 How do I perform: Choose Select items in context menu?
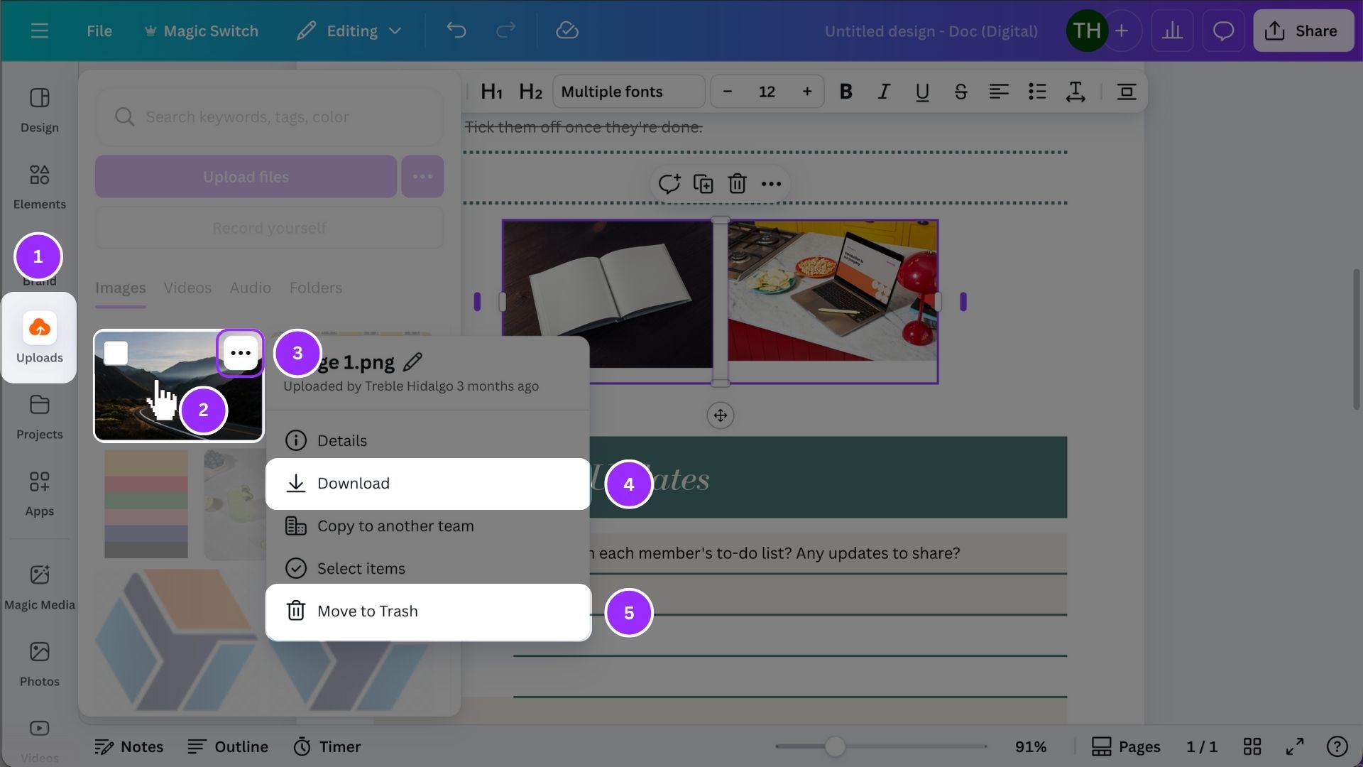pyautogui.click(x=361, y=568)
